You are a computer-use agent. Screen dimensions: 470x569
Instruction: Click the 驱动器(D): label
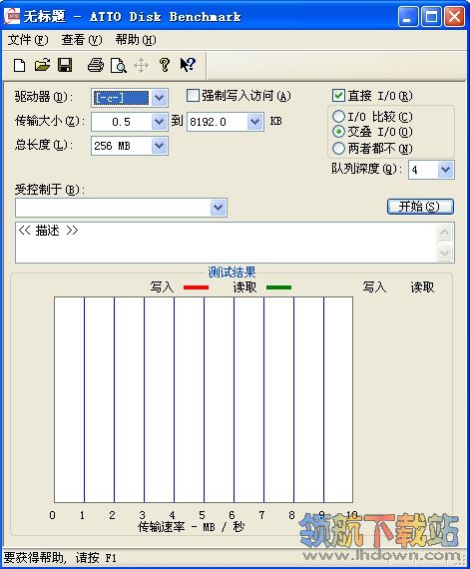(44, 97)
